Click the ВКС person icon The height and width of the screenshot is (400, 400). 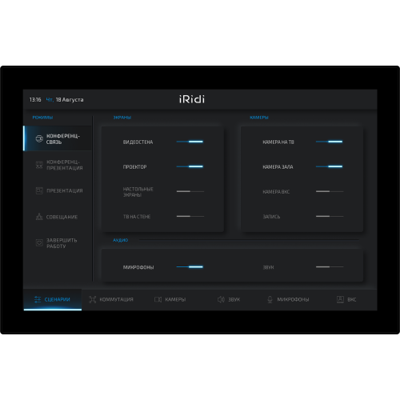click(340, 299)
